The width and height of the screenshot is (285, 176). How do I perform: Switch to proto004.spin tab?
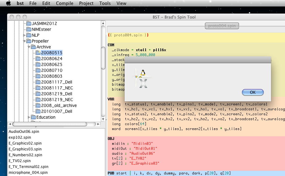(x=222, y=26)
